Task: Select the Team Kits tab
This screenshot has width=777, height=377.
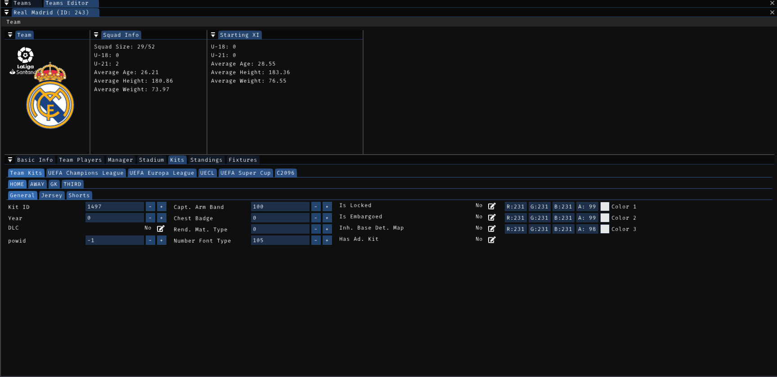Action: click(x=26, y=173)
